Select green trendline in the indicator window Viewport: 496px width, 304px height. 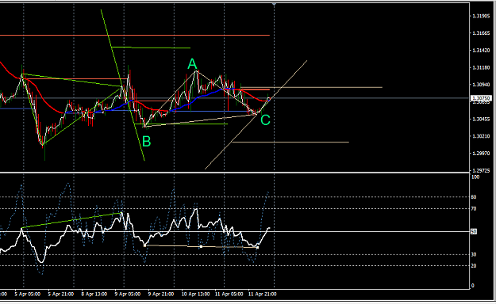(x=71, y=220)
